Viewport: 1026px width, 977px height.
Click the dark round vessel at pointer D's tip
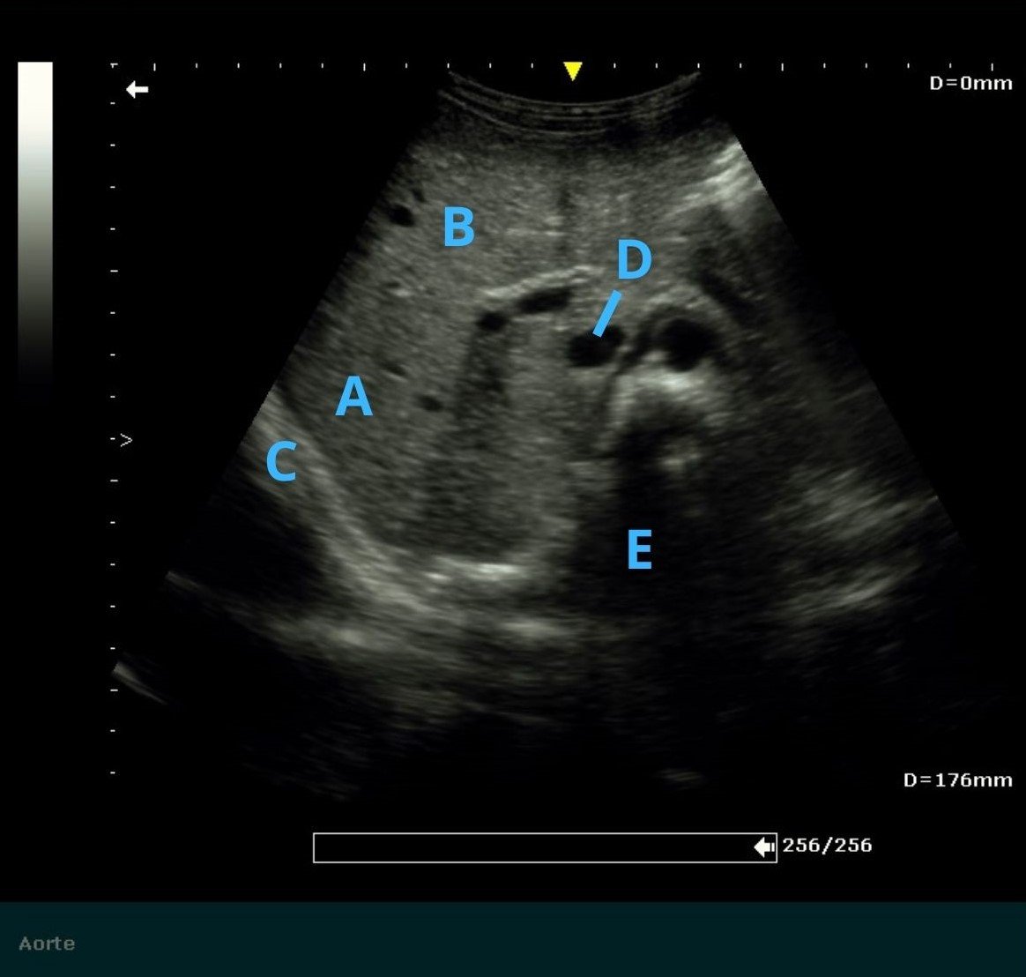point(587,349)
